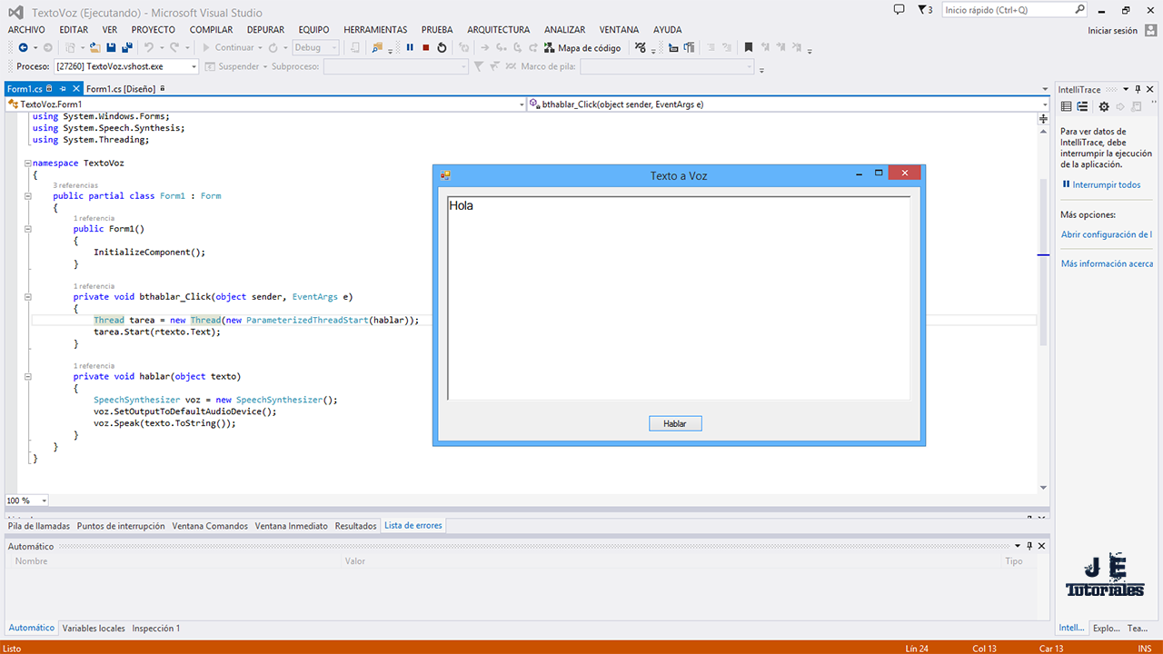Open the TextoVoz.Form1 class dropdown
The width and height of the screenshot is (1163, 654).
pos(522,104)
